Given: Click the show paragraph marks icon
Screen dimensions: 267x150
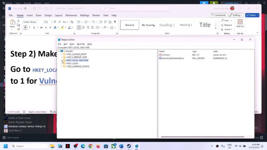Looking at the screenshot, I should click(115, 22).
